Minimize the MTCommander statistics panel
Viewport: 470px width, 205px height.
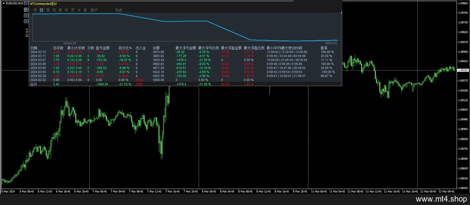[x=26, y=3]
